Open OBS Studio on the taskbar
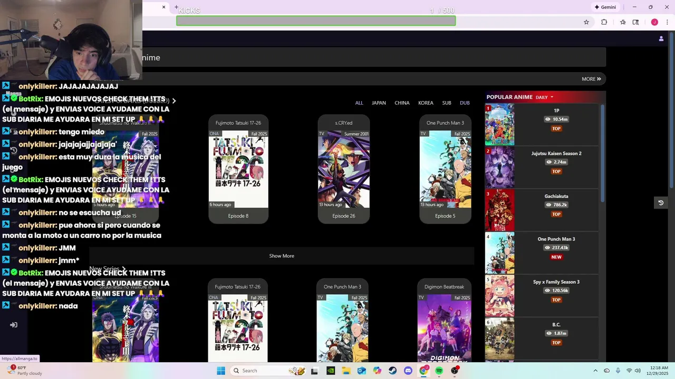675x379 pixels. point(455,371)
